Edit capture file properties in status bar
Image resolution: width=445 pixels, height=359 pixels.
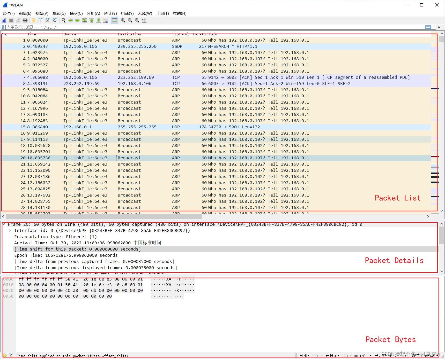click(x=11, y=355)
